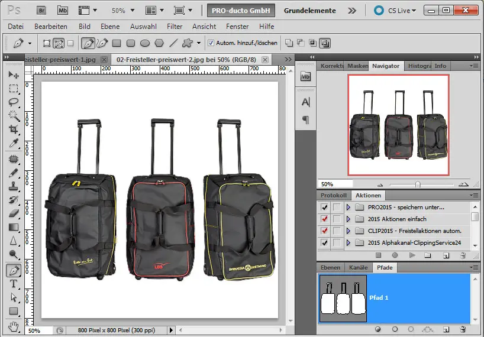Close the 02-Freisteller-preiswert-2.jpg tab
This screenshot has height=337, width=484.
coord(265,60)
